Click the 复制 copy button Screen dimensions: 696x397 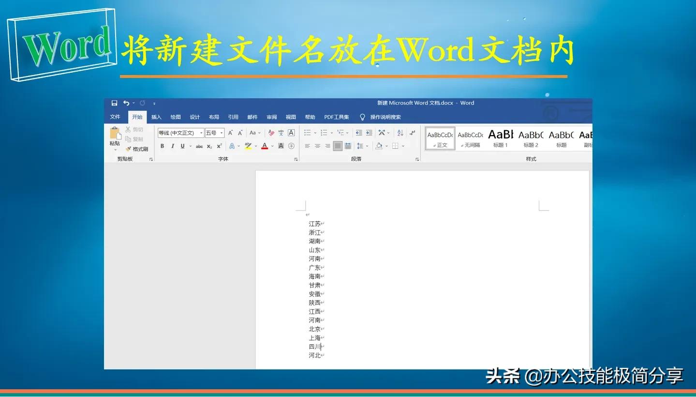pyautogui.click(x=134, y=139)
